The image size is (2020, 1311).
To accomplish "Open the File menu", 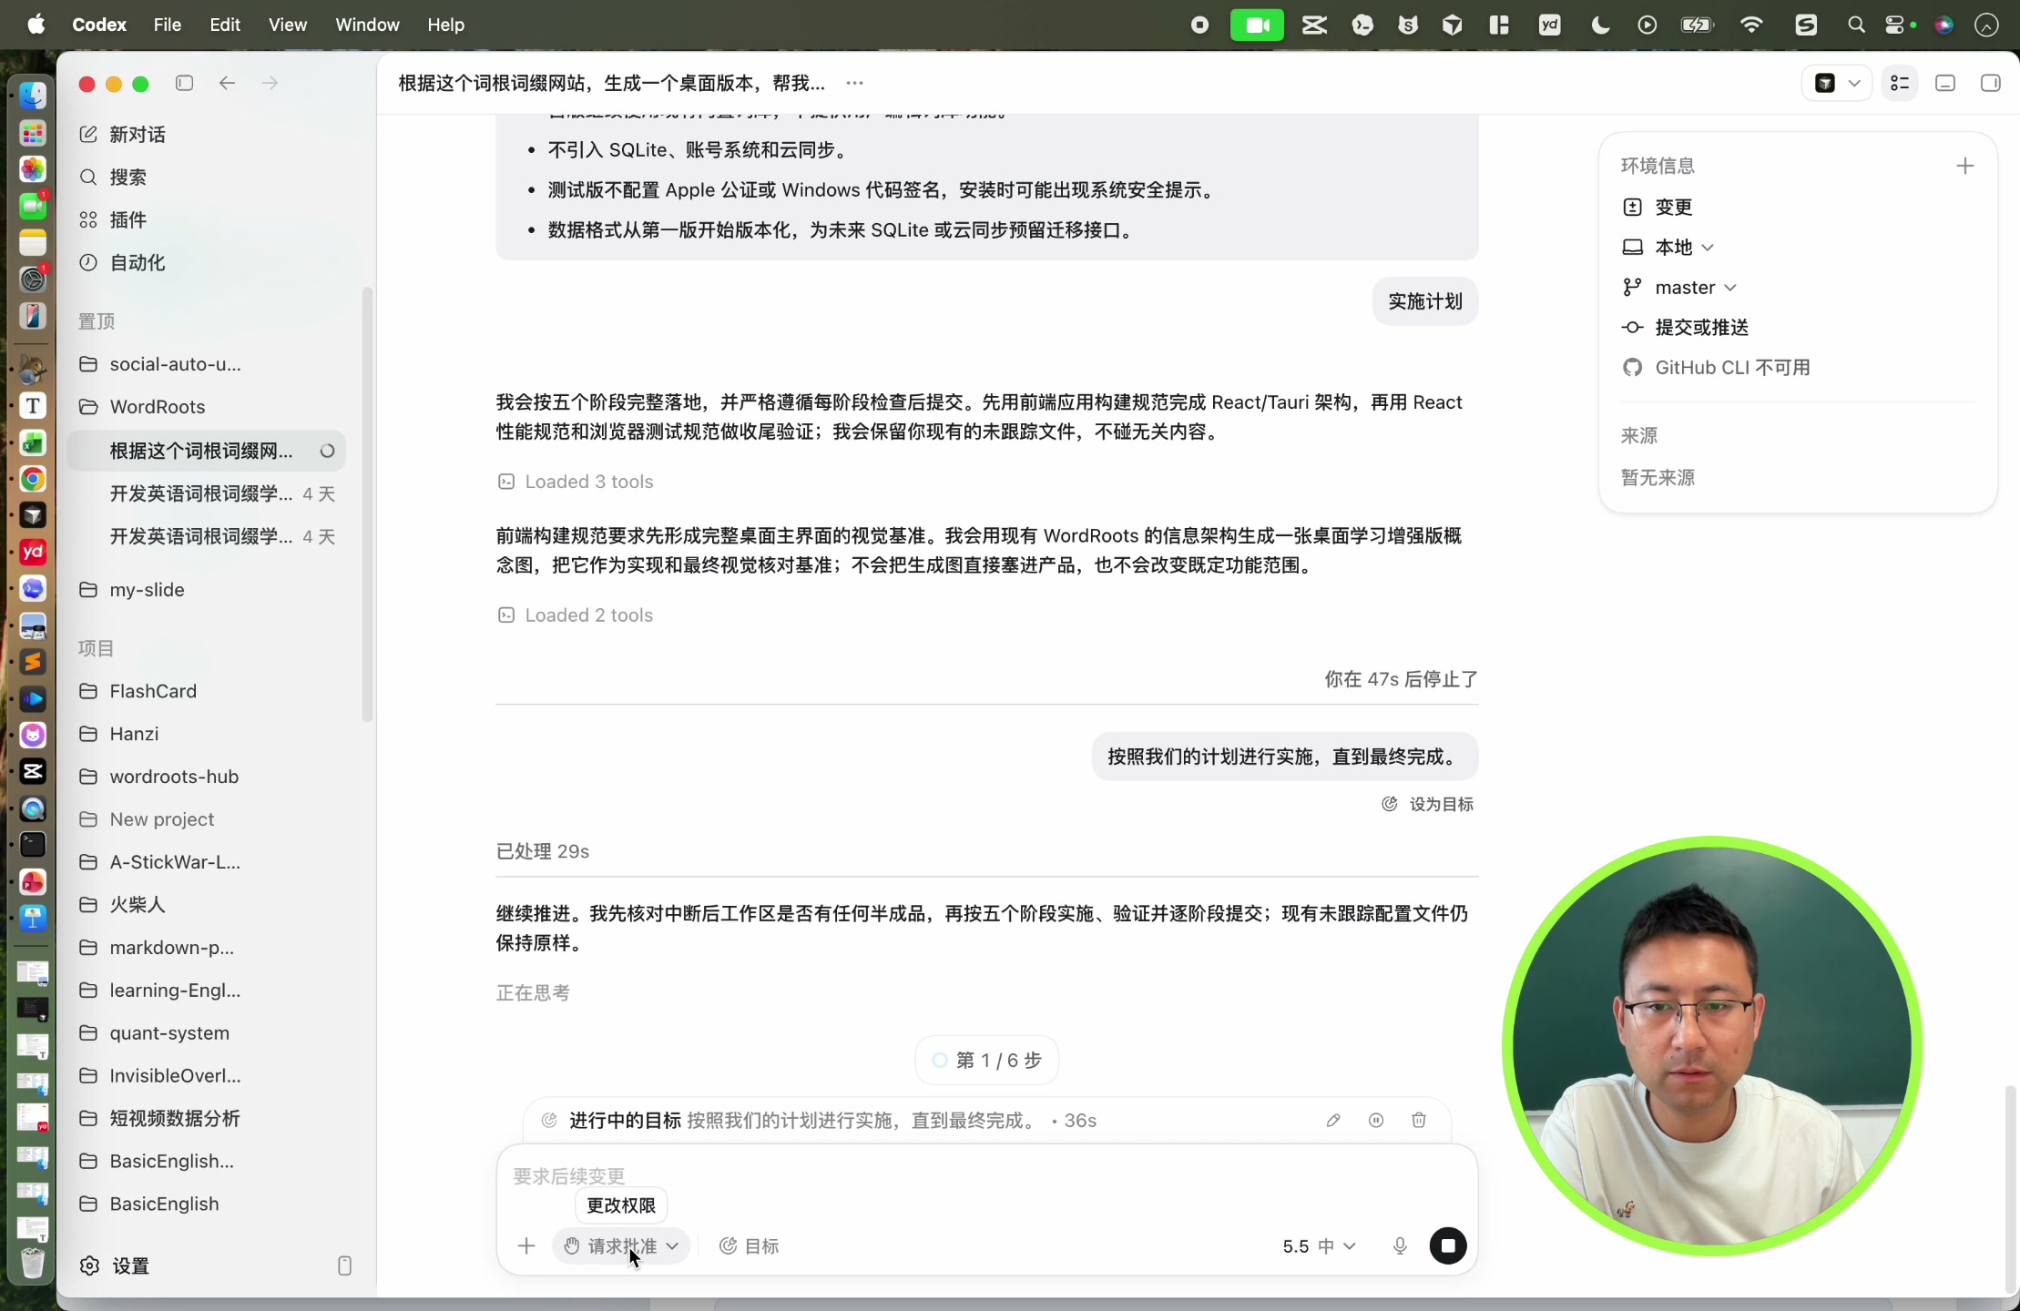I will point(168,25).
